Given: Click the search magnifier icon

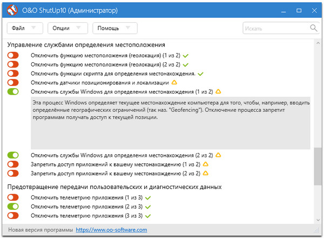Looking at the screenshot, I should pos(313,28).
